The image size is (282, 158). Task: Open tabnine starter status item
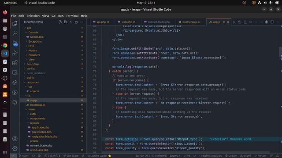click(x=100, y=156)
